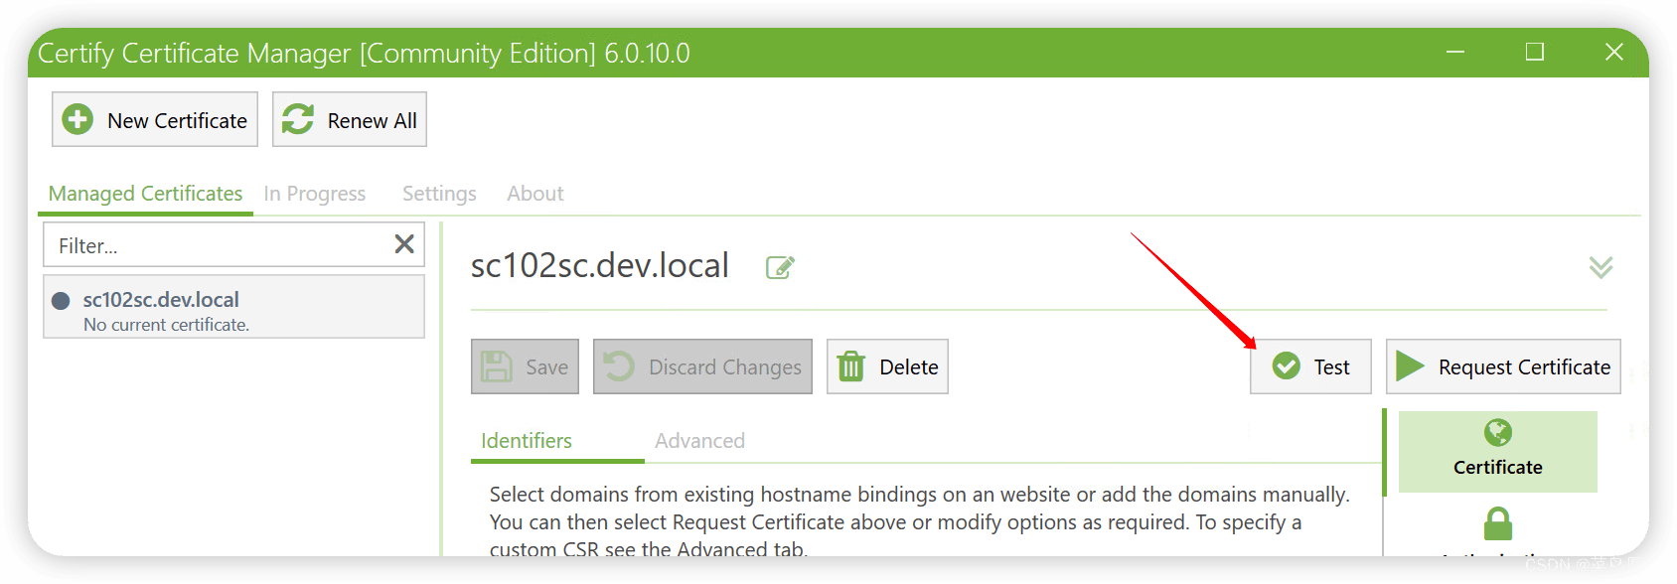This screenshot has width=1677, height=584.
Task: Click the Save button
Action: tap(525, 366)
